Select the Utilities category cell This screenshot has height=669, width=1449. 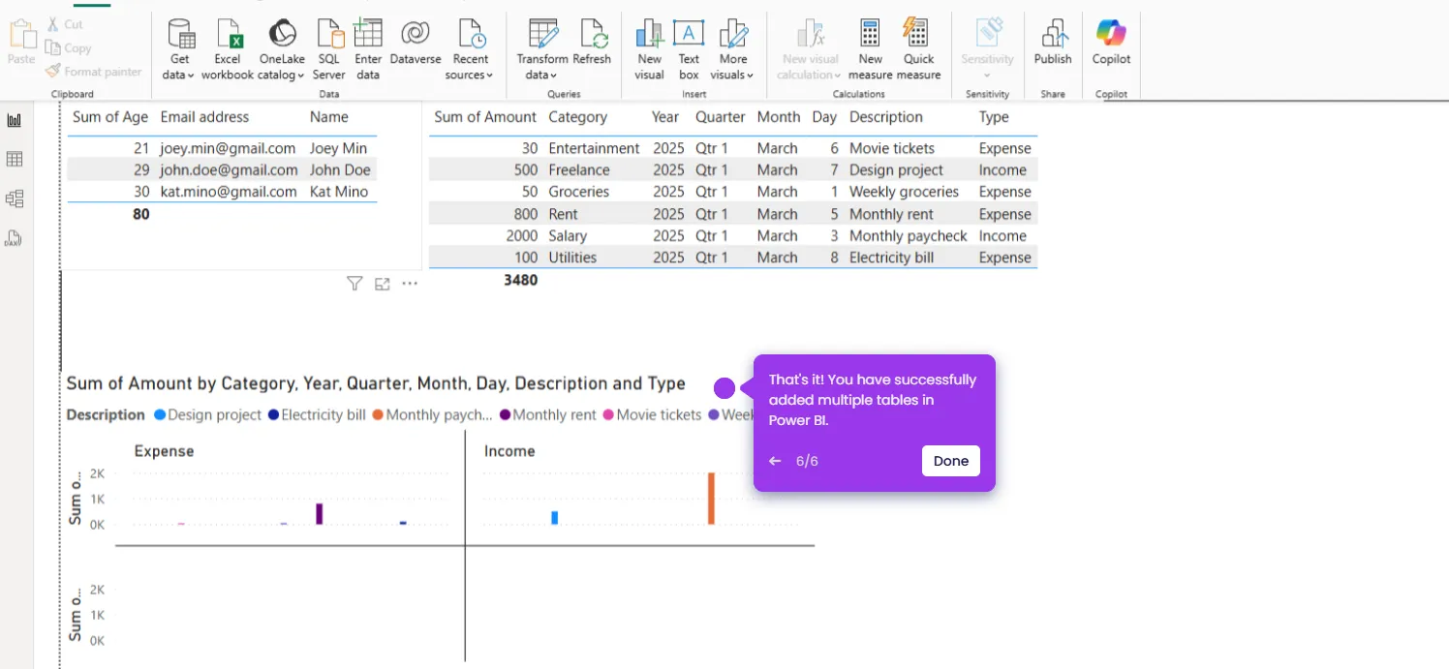(x=572, y=258)
